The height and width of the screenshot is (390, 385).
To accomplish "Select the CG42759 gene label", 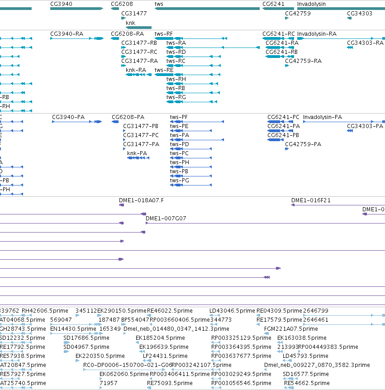I will pyautogui.click(x=298, y=14).
